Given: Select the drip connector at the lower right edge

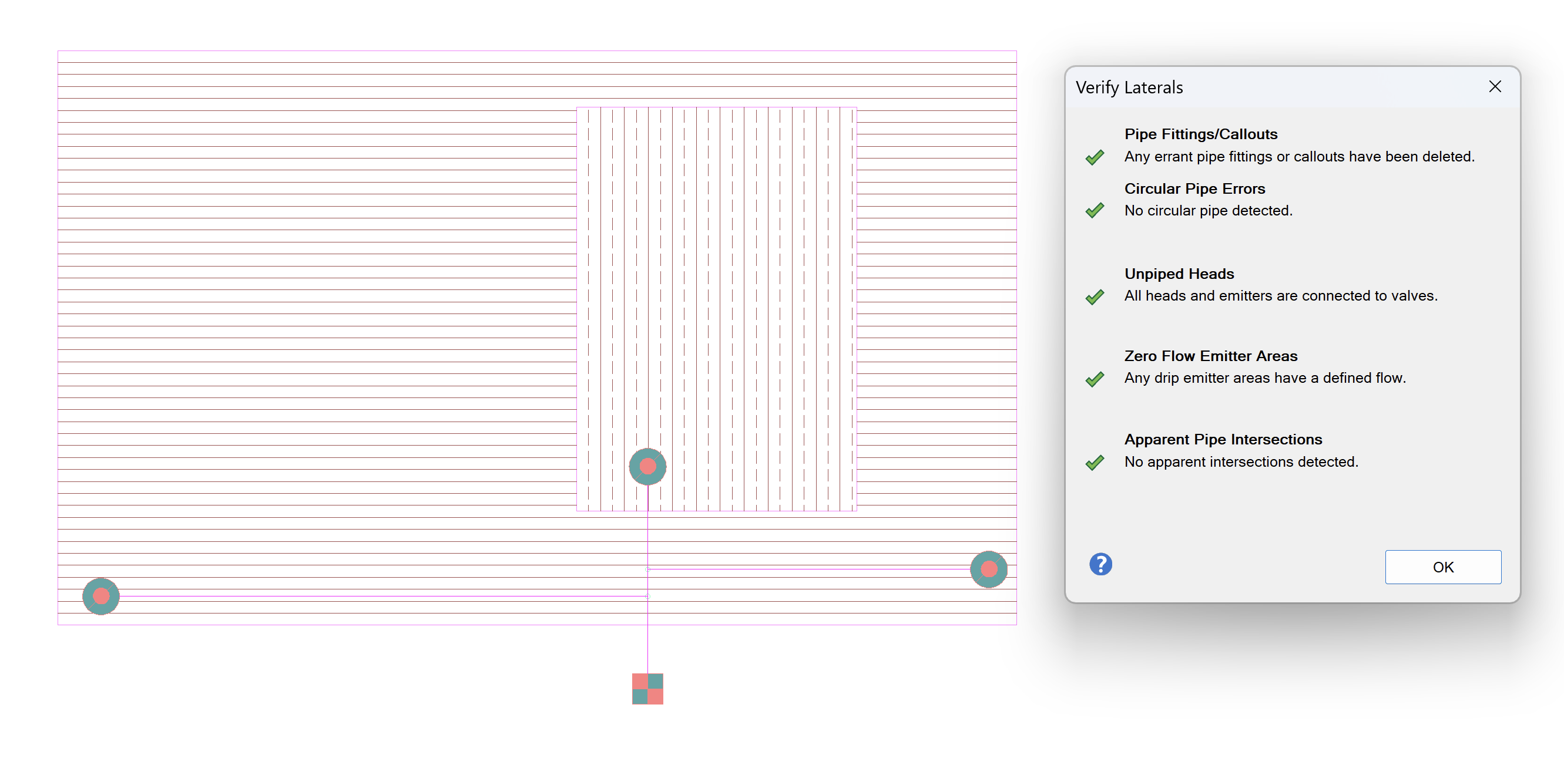Looking at the screenshot, I should (x=988, y=569).
